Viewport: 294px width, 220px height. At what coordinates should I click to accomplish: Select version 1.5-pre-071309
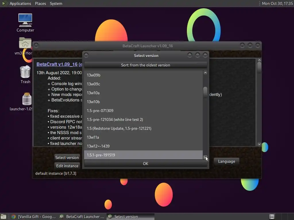coord(143,111)
